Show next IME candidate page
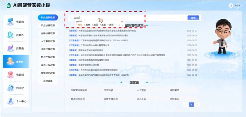This screenshot has width=246, height=117. 119,25
